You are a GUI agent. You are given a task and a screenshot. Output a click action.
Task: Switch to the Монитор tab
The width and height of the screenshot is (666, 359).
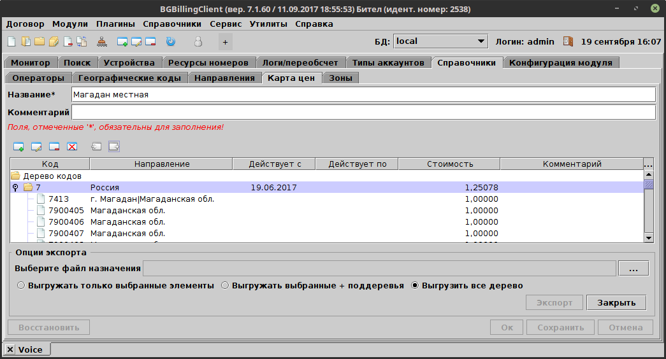click(31, 63)
